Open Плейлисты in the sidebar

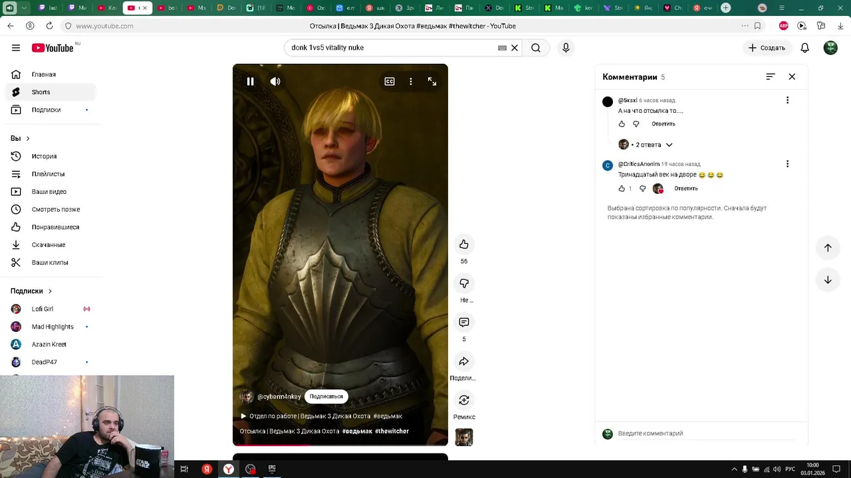[51, 174]
